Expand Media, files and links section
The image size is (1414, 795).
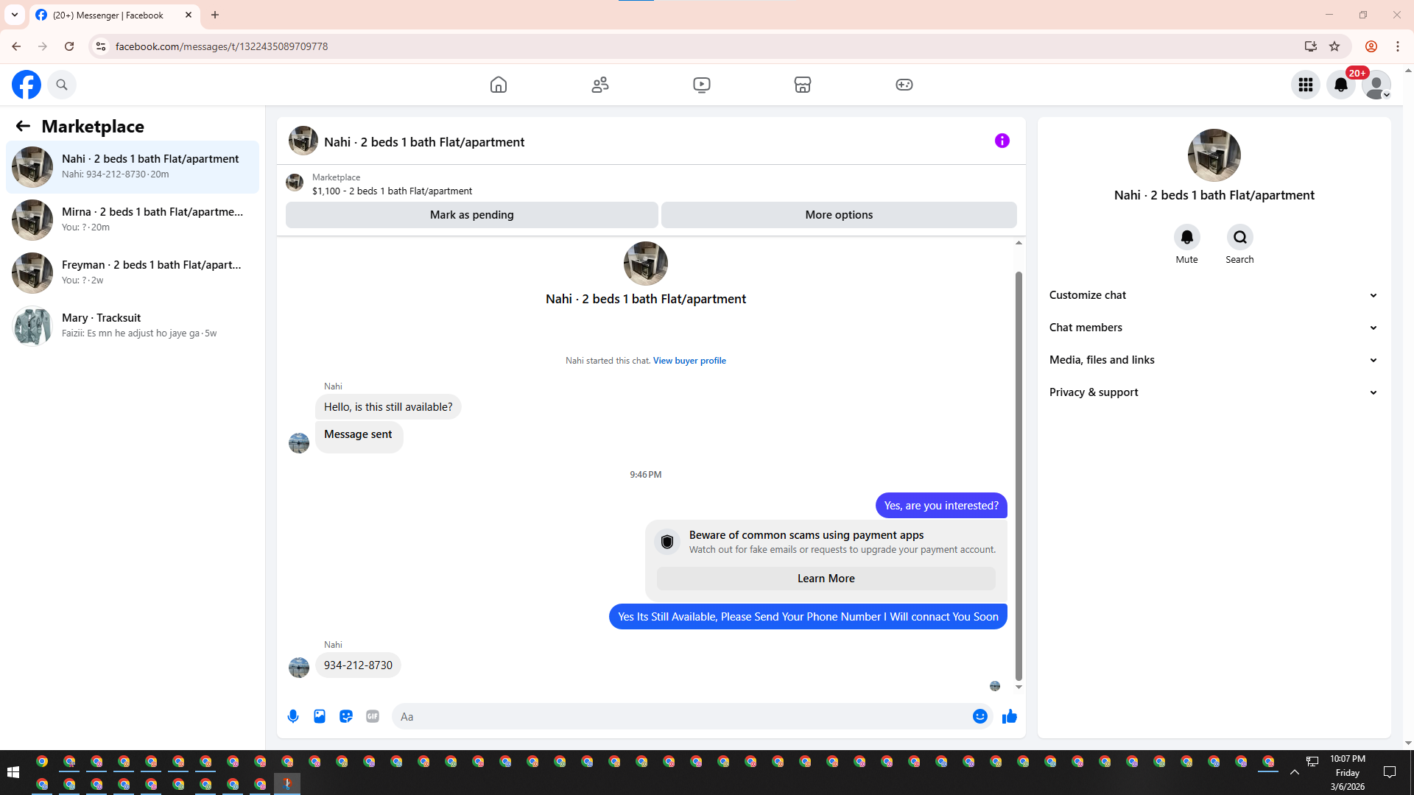click(x=1214, y=360)
